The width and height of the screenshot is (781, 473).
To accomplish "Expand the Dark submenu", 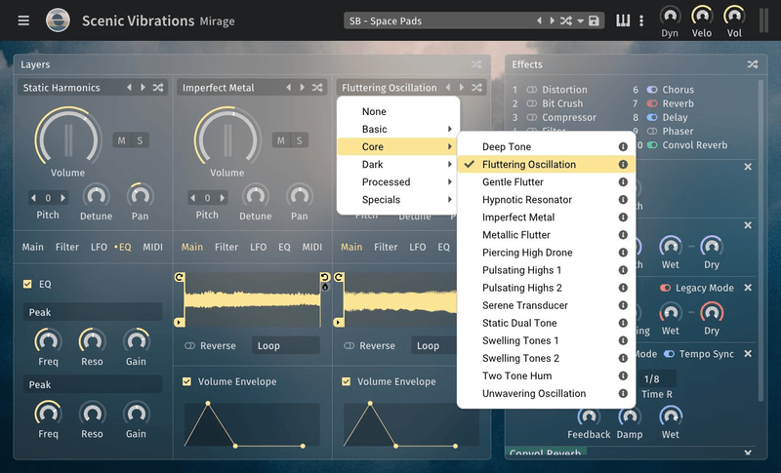I will 396,165.
